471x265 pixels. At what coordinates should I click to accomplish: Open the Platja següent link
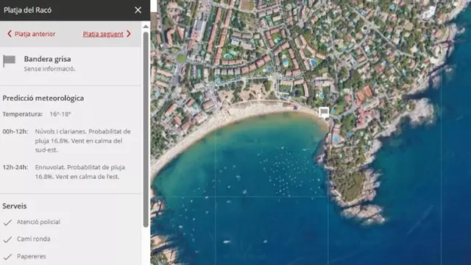point(107,34)
